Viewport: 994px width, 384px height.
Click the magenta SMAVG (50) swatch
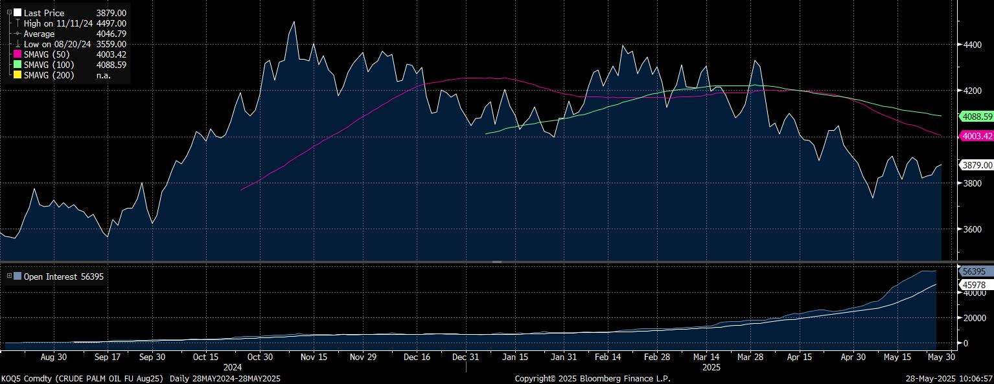(x=17, y=54)
